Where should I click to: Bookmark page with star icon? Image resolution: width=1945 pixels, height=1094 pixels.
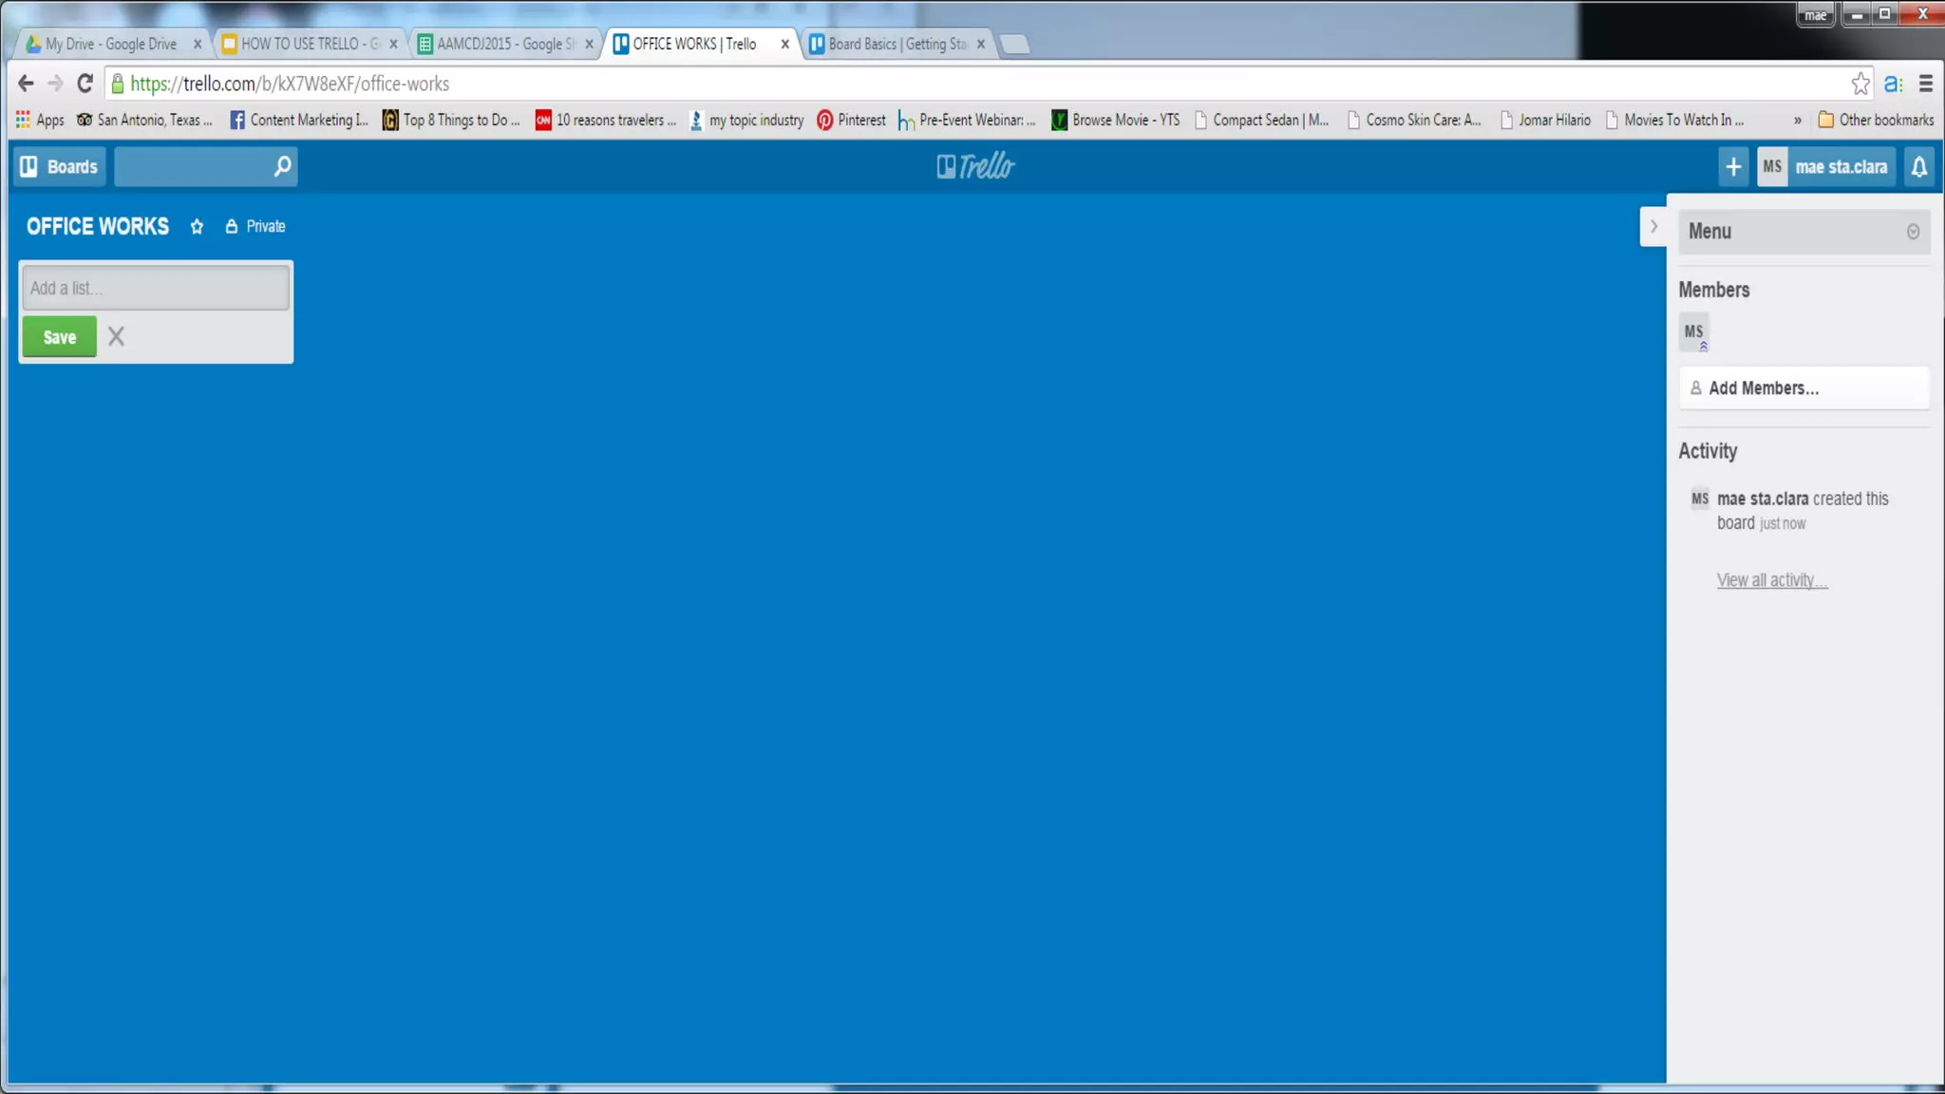[x=1860, y=84]
